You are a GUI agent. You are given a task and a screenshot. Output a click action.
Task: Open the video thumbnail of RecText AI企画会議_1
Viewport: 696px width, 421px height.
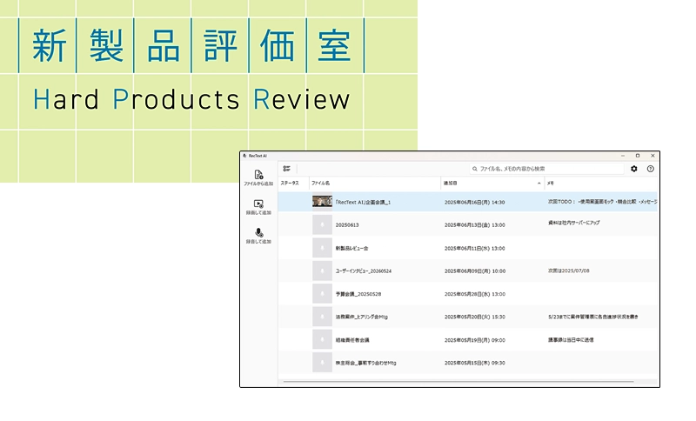[322, 202]
